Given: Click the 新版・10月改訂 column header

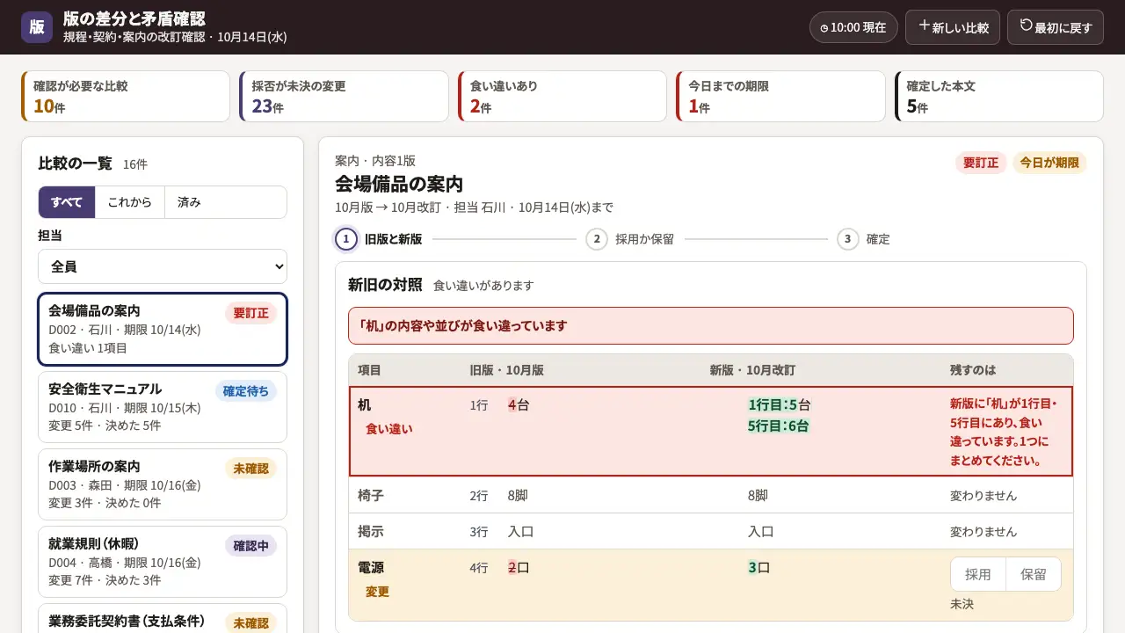Looking at the screenshot, I should tap(752, 370).
